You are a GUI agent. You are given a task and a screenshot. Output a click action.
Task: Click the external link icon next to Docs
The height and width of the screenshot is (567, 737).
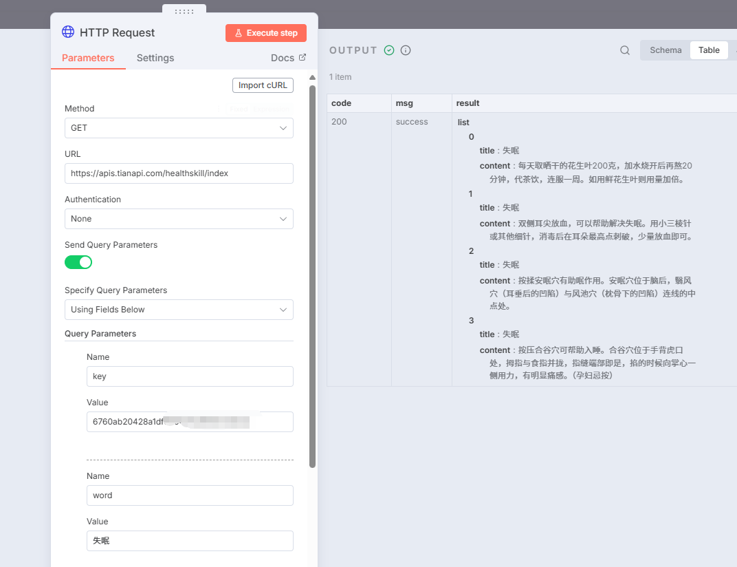click(x=302, y=58)
